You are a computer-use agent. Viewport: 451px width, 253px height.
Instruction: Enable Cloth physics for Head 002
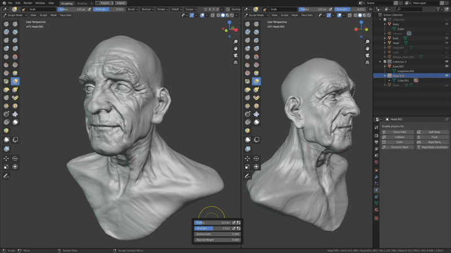(x=398, y=142)
